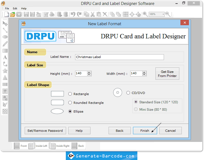Select the Rounded Rectangle label shape
This screenshot has width=204, height=160.
click(70, 103)
